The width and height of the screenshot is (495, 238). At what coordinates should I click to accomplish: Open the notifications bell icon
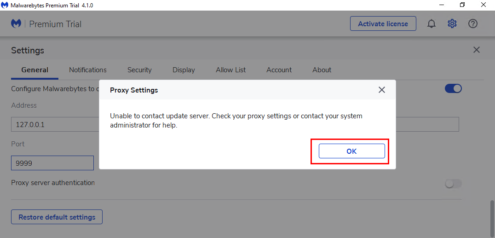pyautogui.click(x=431, y=24)
